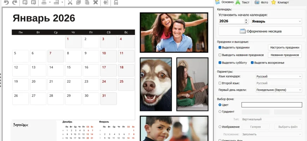
Task: Switch to the Основное tab
Action: (x=224, y=2)
